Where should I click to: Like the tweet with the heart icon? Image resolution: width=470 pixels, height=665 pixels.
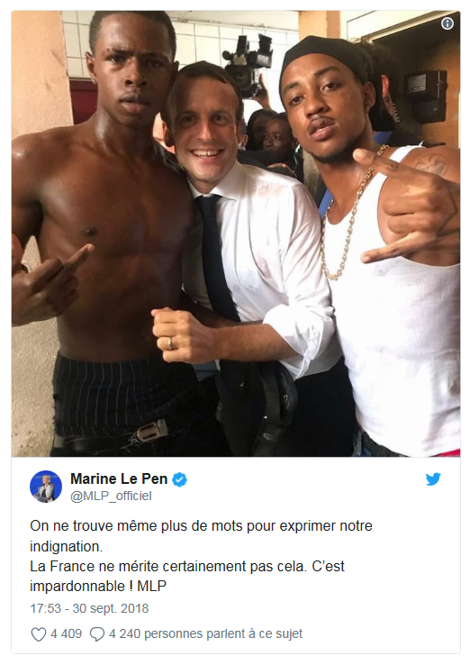(39, 634)
